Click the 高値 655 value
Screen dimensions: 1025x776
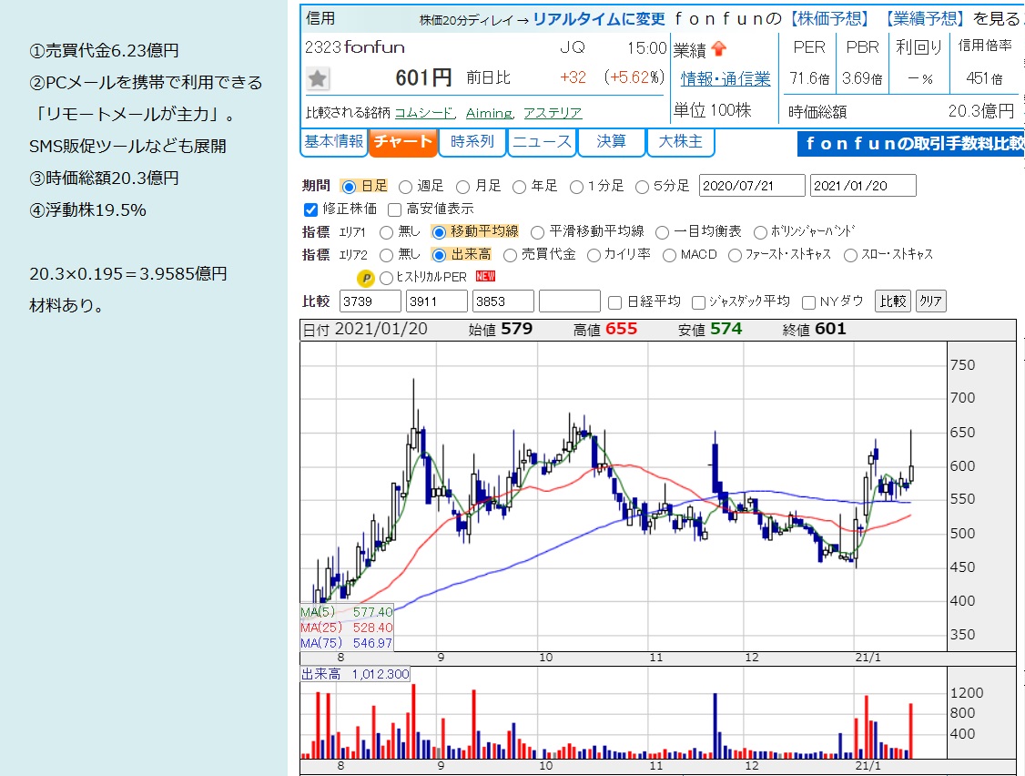621,329
